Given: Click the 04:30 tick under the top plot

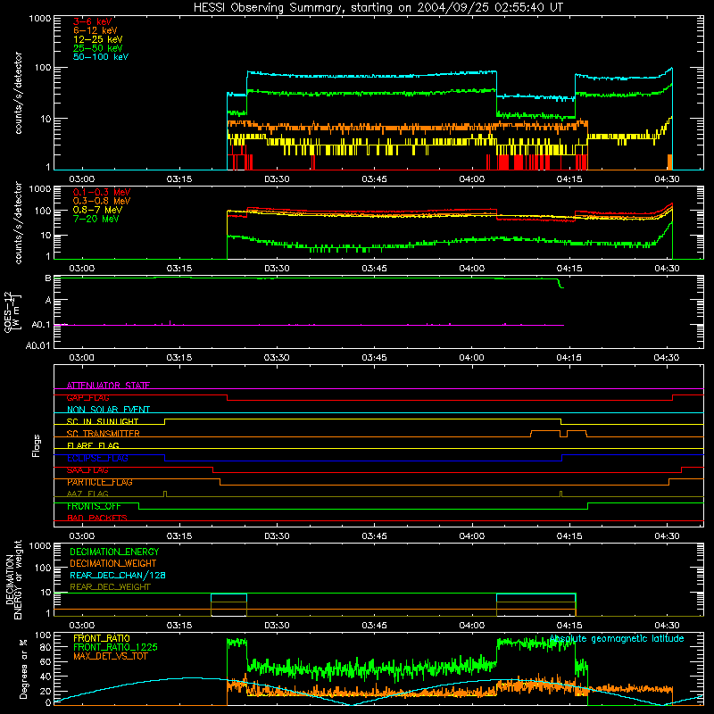Looking at the screenshot, I should pos(667,179).
